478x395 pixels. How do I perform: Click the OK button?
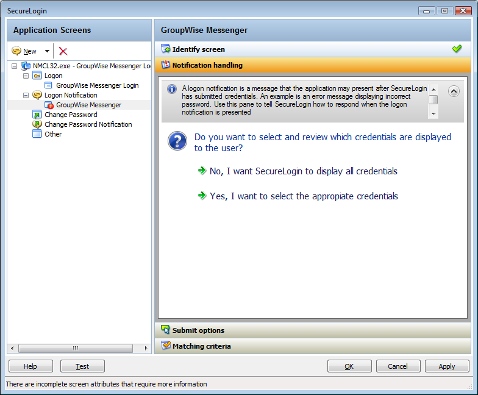coord(349,366)
